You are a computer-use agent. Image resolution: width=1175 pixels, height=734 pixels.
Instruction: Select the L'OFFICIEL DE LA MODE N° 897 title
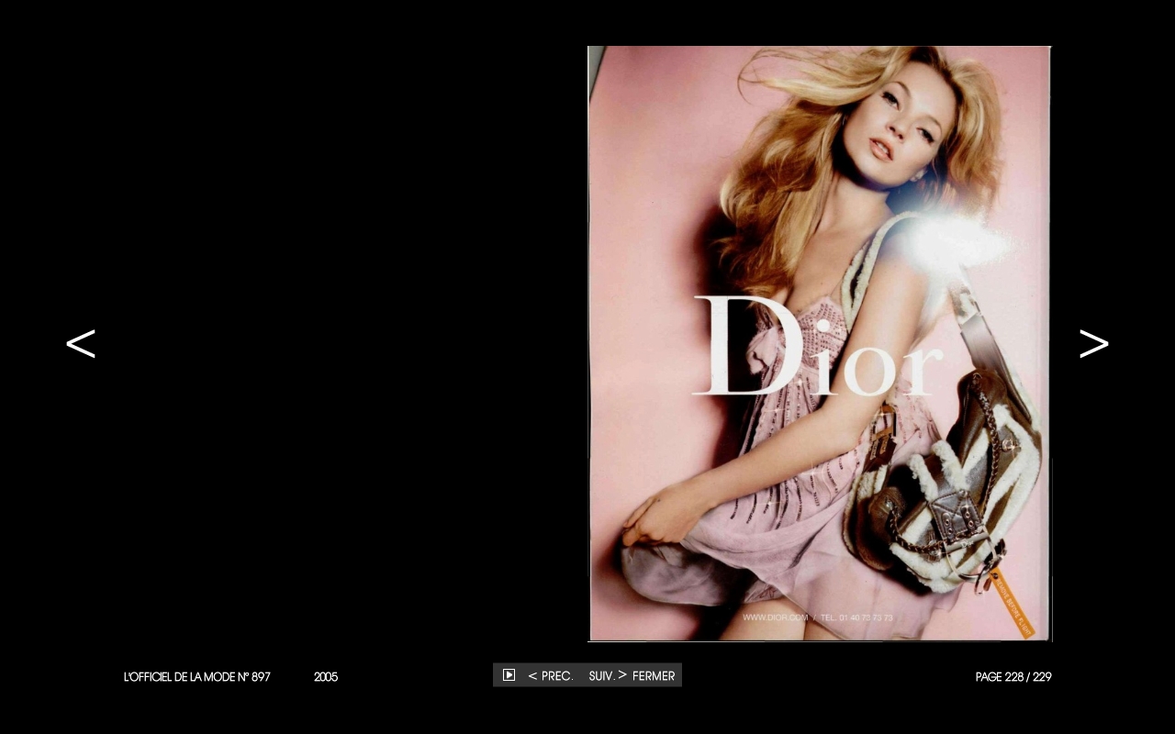point(197,677)
